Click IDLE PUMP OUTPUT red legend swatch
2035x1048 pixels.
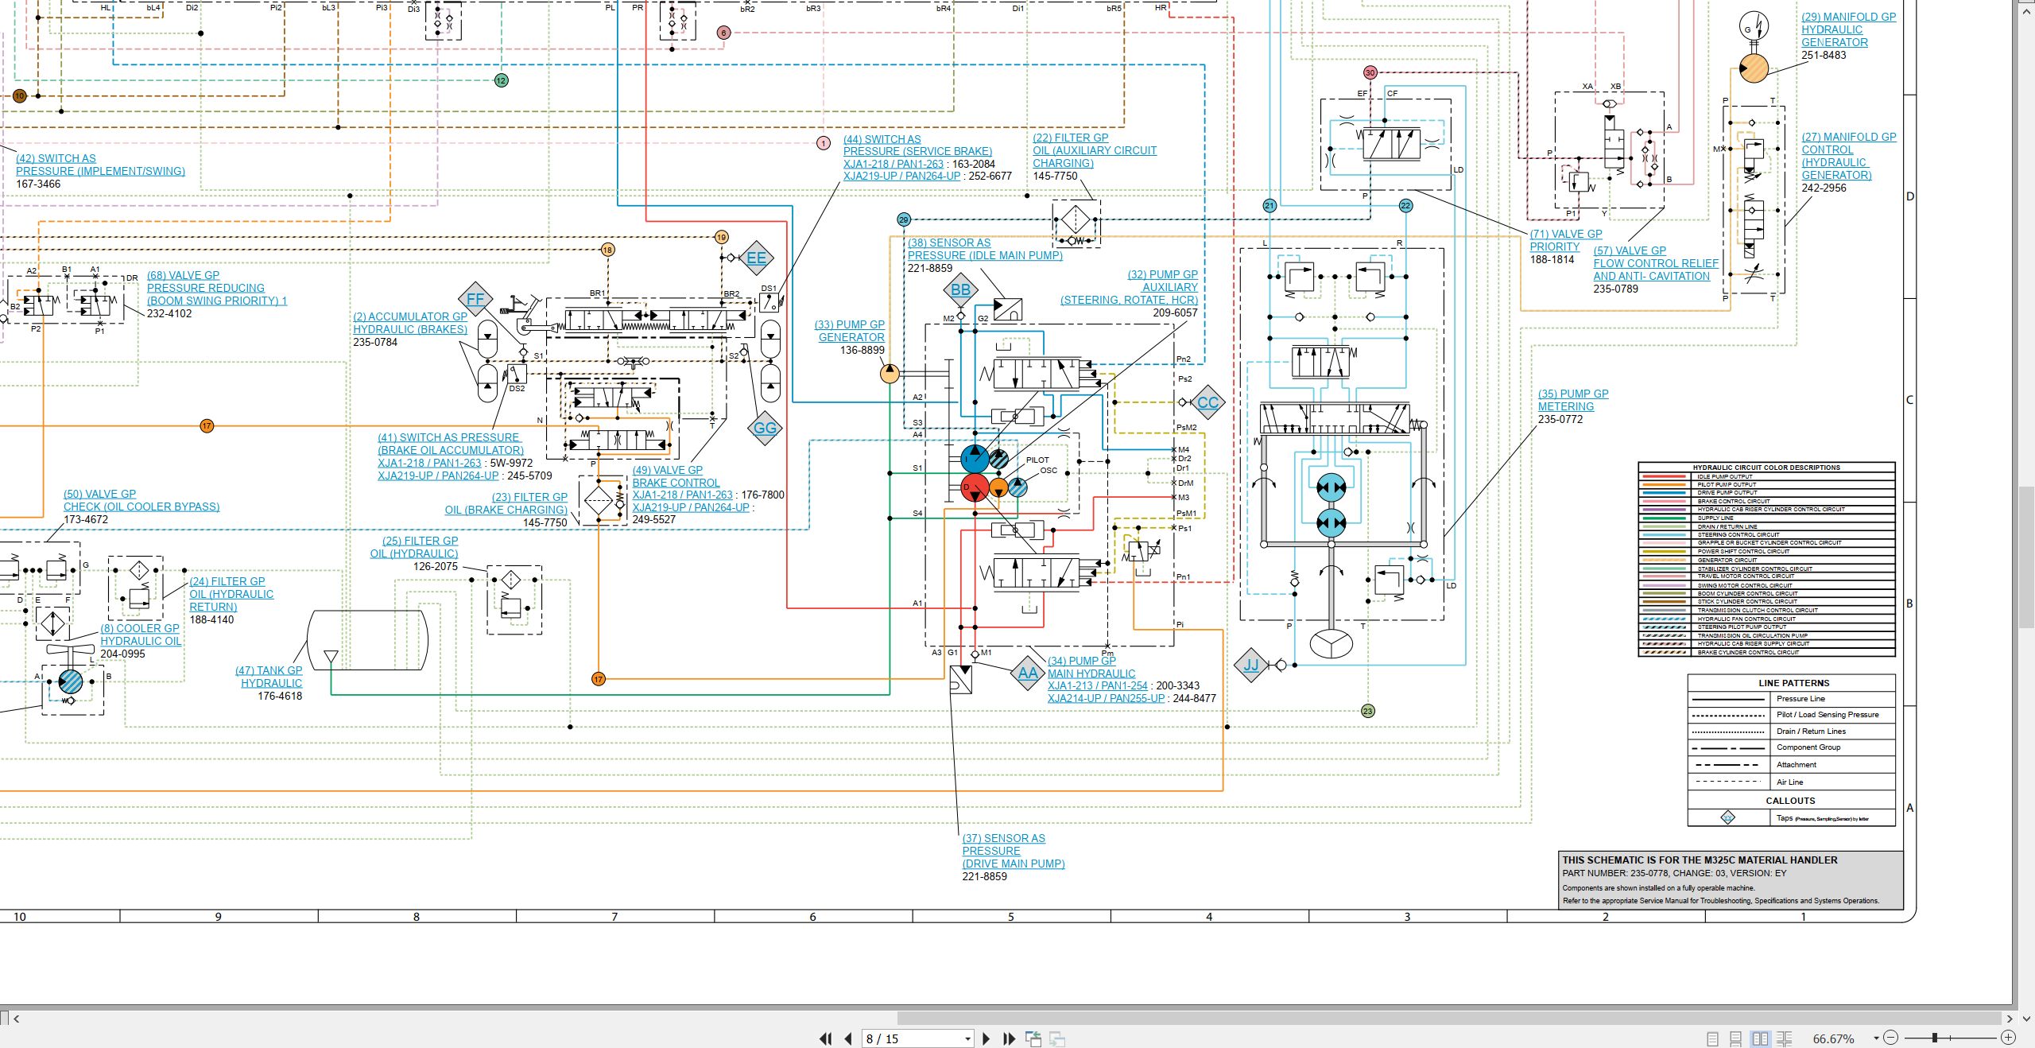(1664, 476)
